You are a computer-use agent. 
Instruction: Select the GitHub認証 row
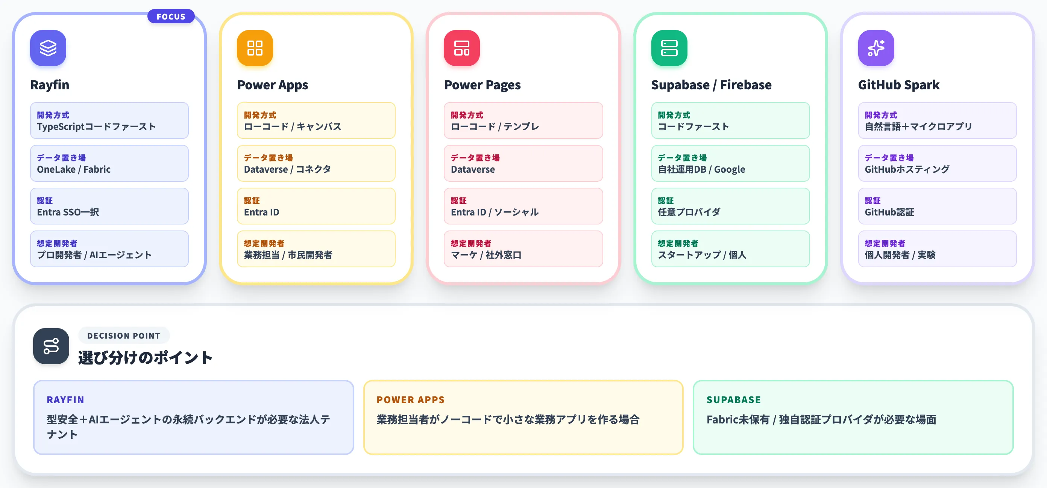[x=937, y=206]
